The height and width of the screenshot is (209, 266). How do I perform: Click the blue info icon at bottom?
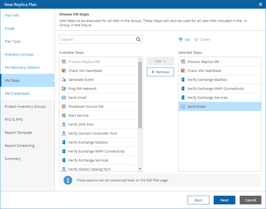pos(68,180)
